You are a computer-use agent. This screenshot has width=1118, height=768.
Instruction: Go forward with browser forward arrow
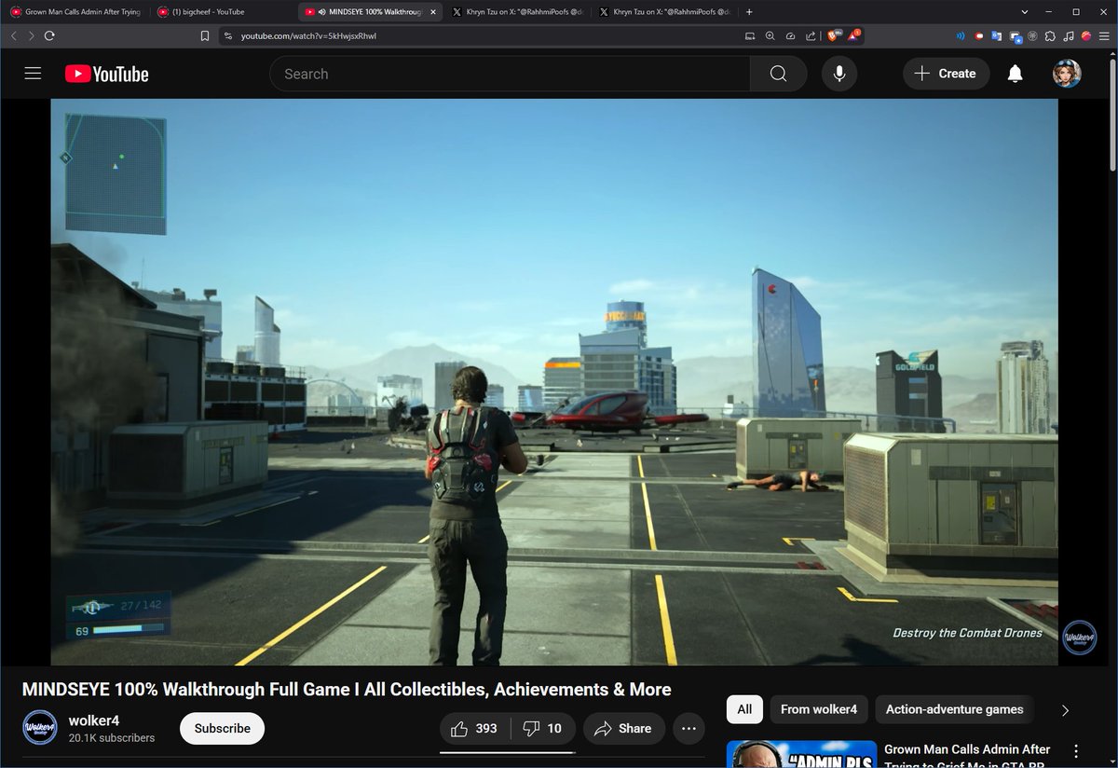31,35
